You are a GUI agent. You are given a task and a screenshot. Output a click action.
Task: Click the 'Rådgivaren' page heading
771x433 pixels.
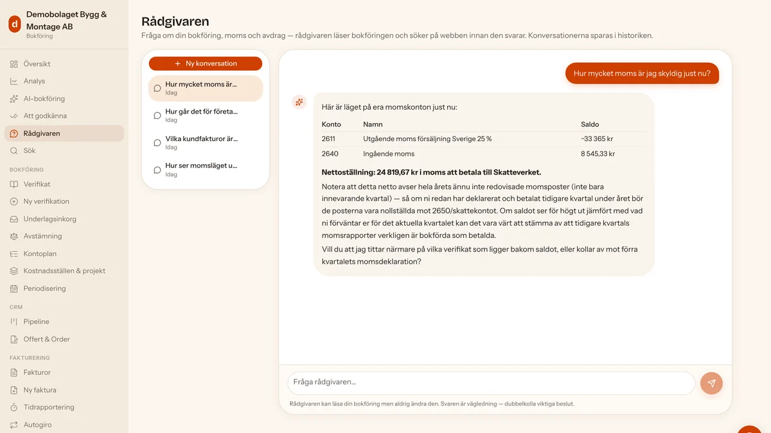coord(175,22)
